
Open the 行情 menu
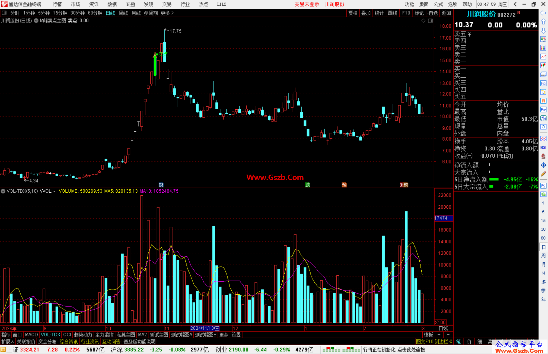[x=57, y=4]
